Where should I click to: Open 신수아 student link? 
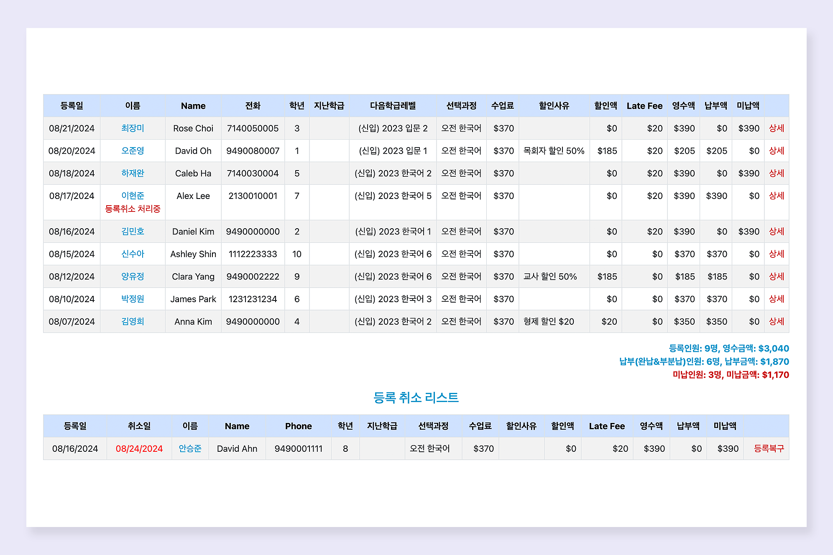pyautogui.click(x=133, y=254)
